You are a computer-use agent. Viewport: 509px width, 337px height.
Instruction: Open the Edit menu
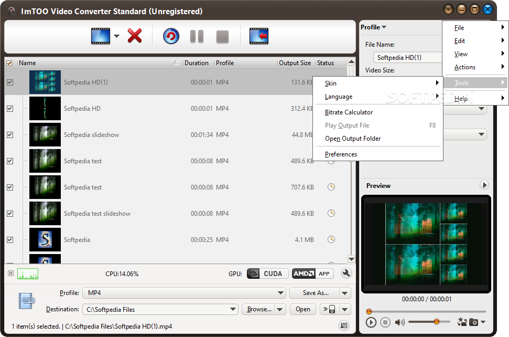click(x=476, y=41)
